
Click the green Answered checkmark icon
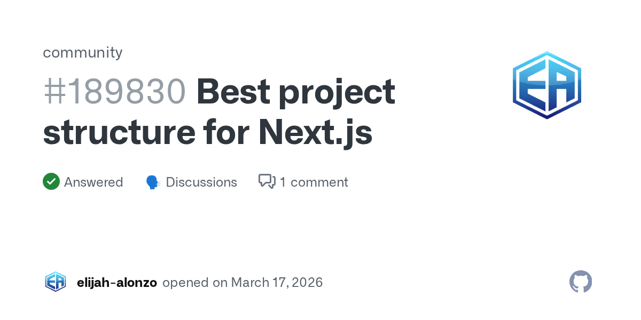pos(51,182)
